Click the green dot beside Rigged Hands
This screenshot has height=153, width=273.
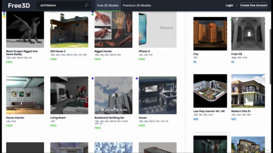(x=93, y=14)
